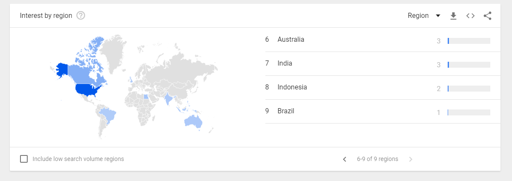Go to previous page of regions
The image size is (512, 181).
(x=345, y=159)
